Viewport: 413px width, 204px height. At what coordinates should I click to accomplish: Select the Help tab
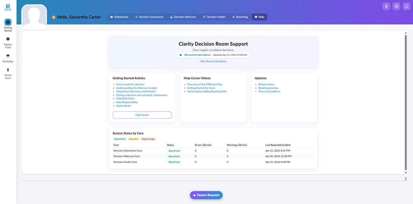(x=259, y=17)
